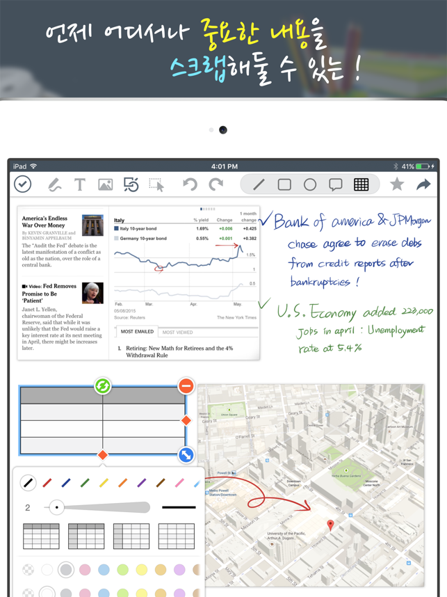Select light green fill in first row

click(122, 570)
